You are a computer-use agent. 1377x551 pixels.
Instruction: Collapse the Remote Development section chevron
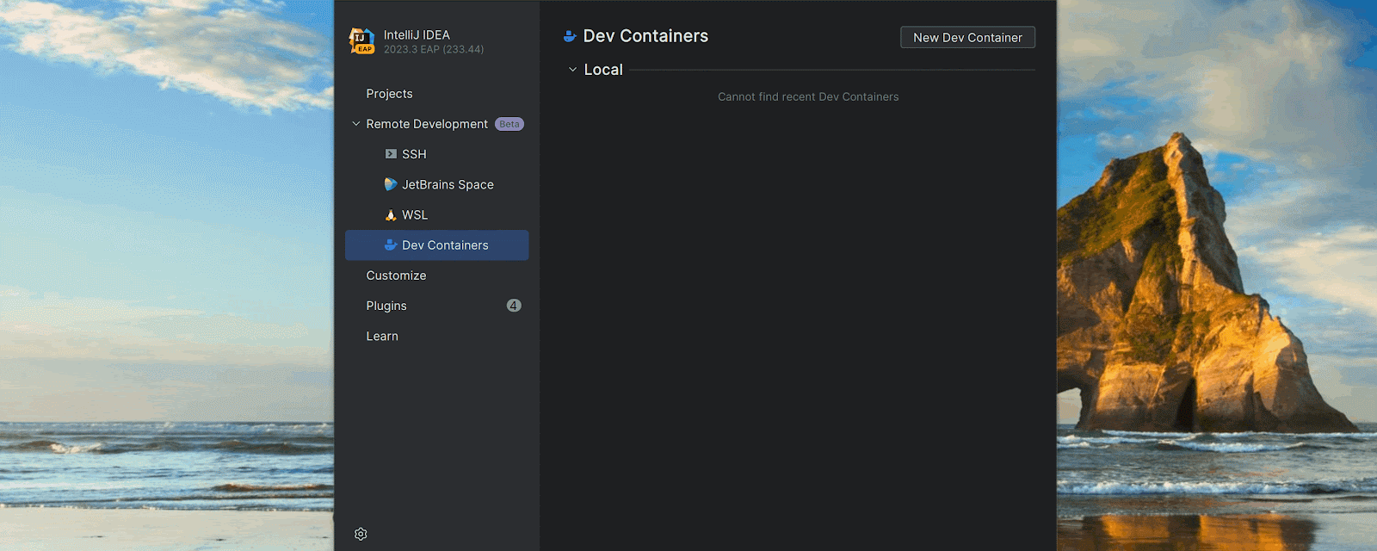click(356, 124)
